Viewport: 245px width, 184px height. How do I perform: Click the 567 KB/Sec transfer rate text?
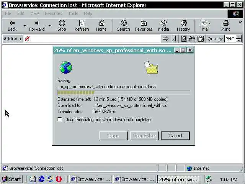click(105, 112)
